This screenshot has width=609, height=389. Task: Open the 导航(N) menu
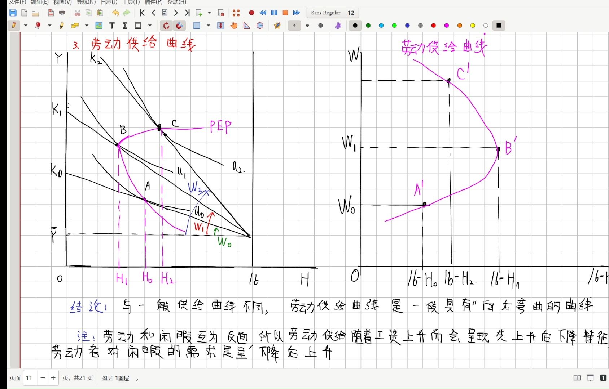(86, 2)
